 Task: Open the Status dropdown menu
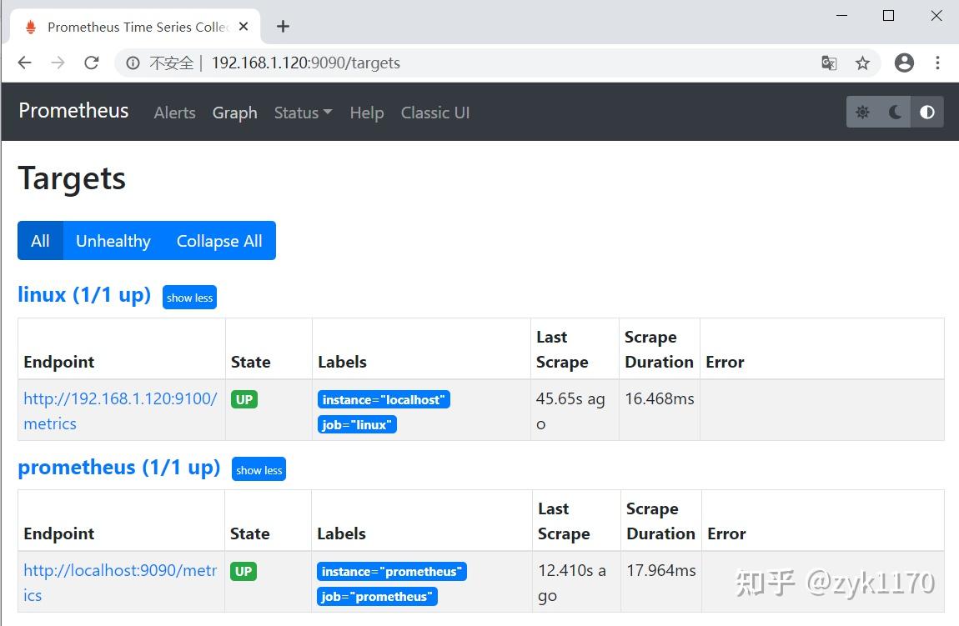[302, 113]
